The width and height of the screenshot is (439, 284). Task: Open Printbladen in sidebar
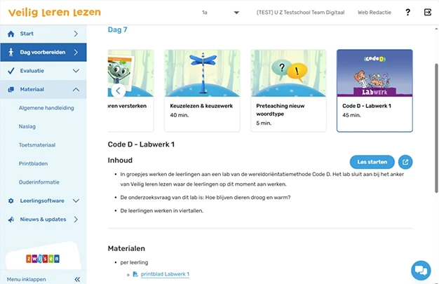coord(33,163)
